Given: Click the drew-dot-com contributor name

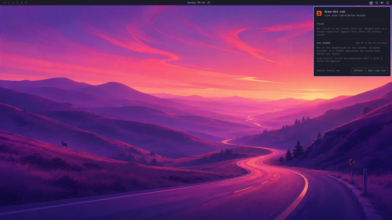Looking at the screenshot, I should pyautogui.click(x=335, y=12).
